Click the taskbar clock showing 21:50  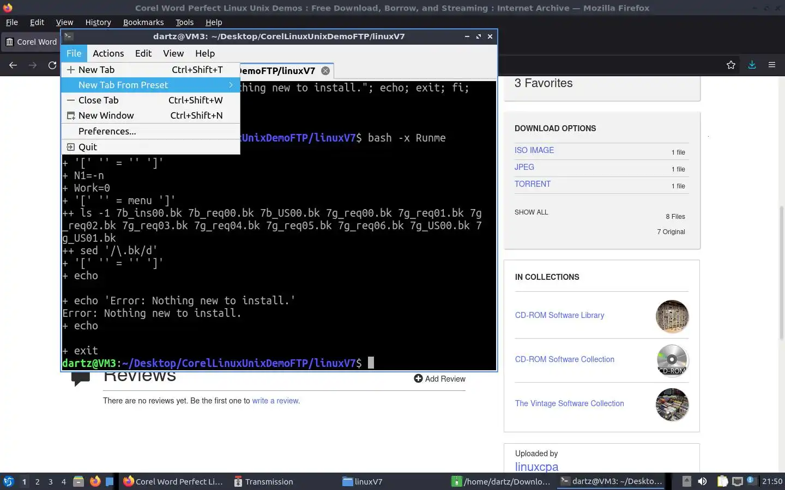(x=772, y=481)
